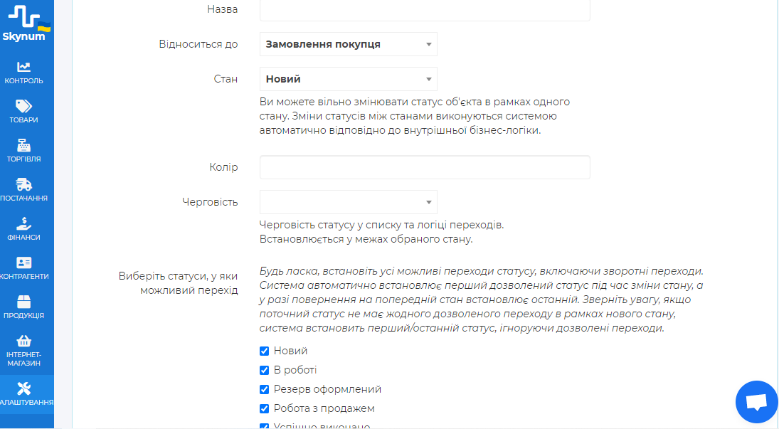The width and height of the screenshot is (779, 429).
Task: Uncheck the В роботі checkbox
Action: click(x=264, y=370)
